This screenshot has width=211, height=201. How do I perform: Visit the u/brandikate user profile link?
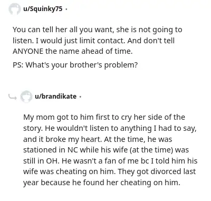pyautogui.click(x=55, y=96)
